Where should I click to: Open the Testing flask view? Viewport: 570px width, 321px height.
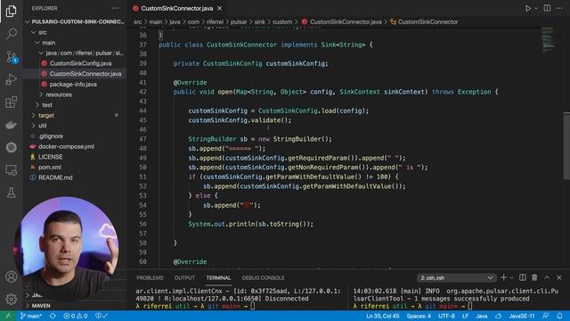[x=11, y=193]
